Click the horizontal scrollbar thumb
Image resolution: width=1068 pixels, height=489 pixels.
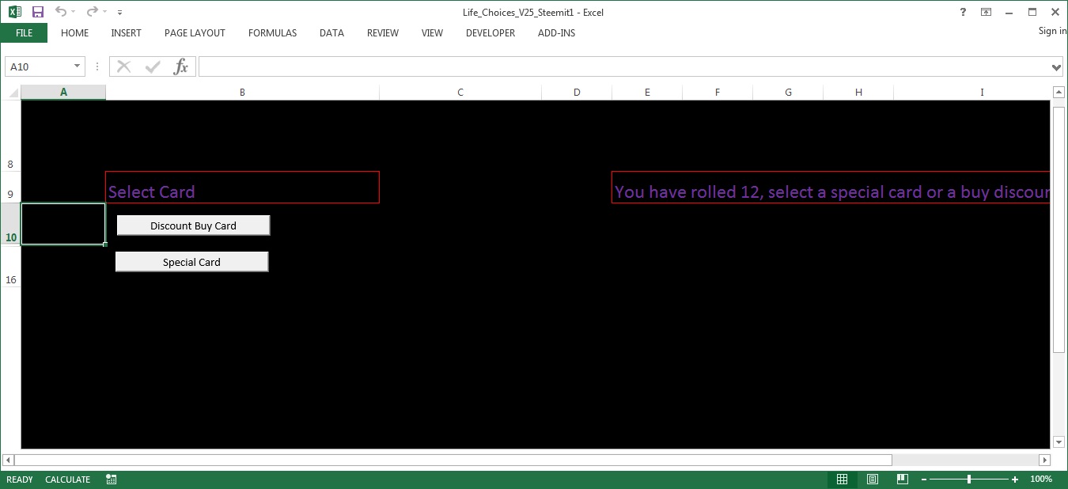pos(453,460)
